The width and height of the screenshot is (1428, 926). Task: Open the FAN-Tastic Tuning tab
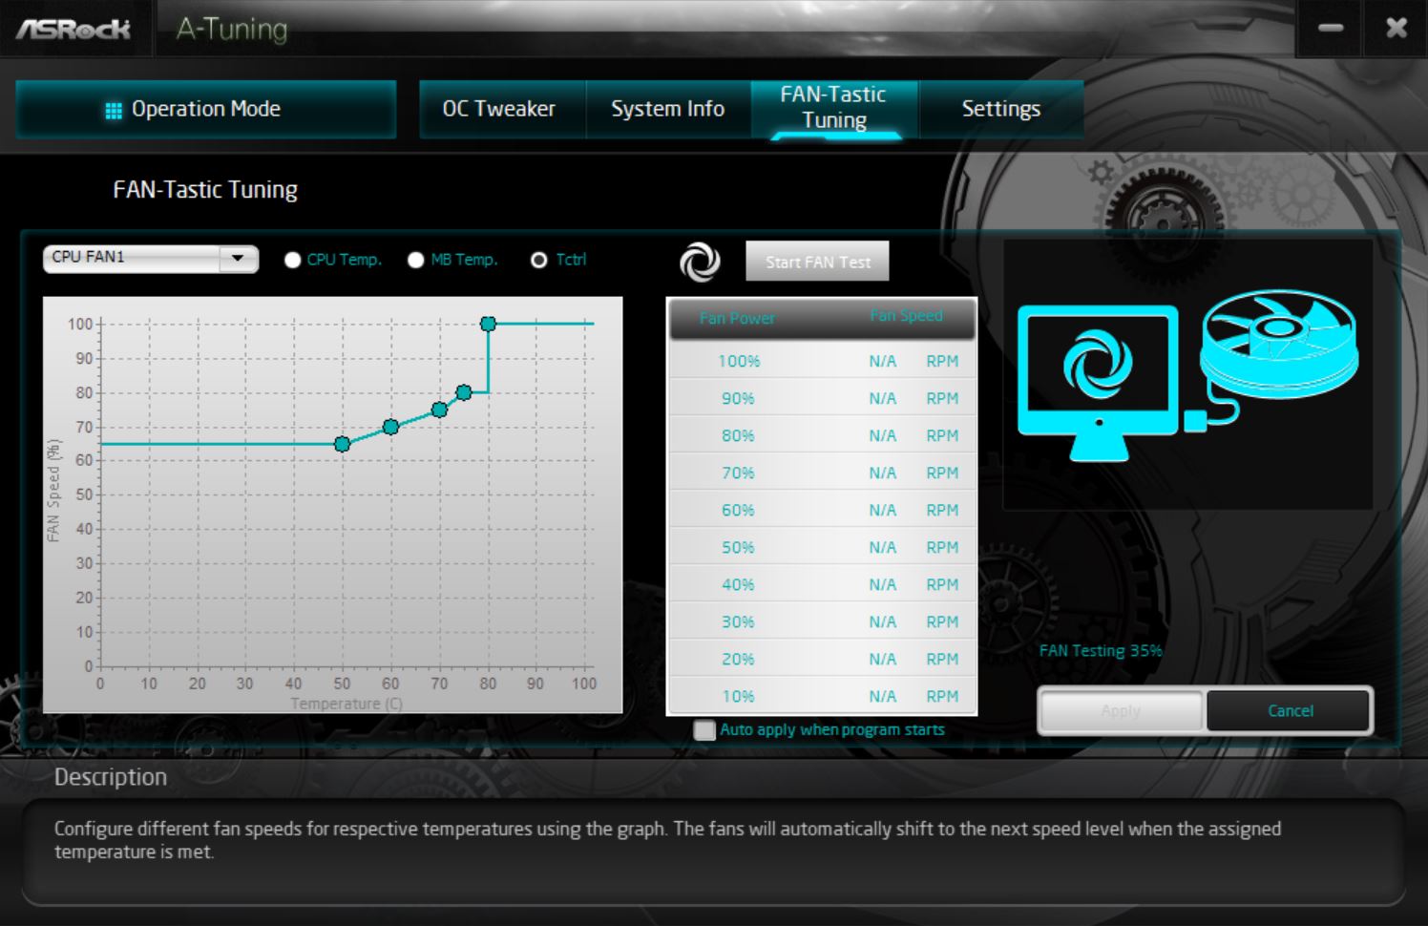pos(834,108)
